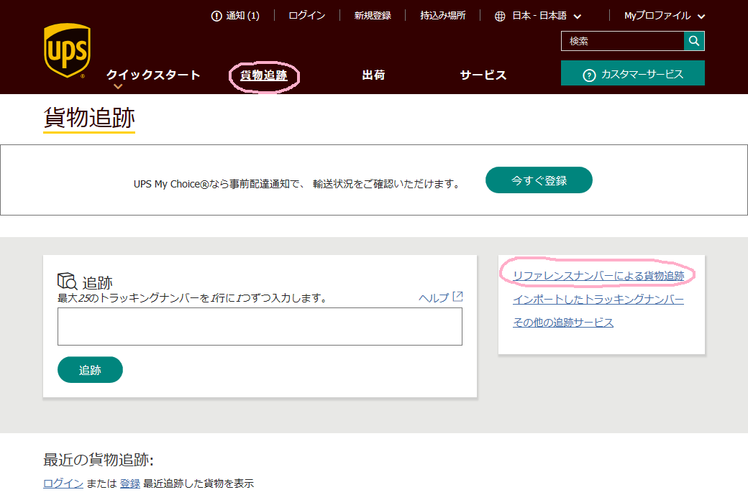The width and height of the screenshot is (748, 500).
Task: Open リファレンスナンバーによる貨物追跡 link
Action: click(598, 276)
